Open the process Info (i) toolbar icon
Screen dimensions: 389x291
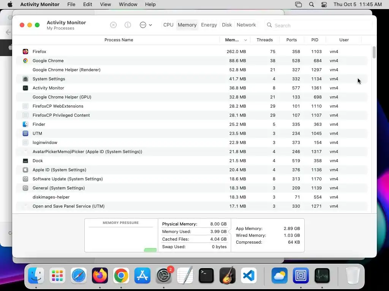tap(128, 25)
